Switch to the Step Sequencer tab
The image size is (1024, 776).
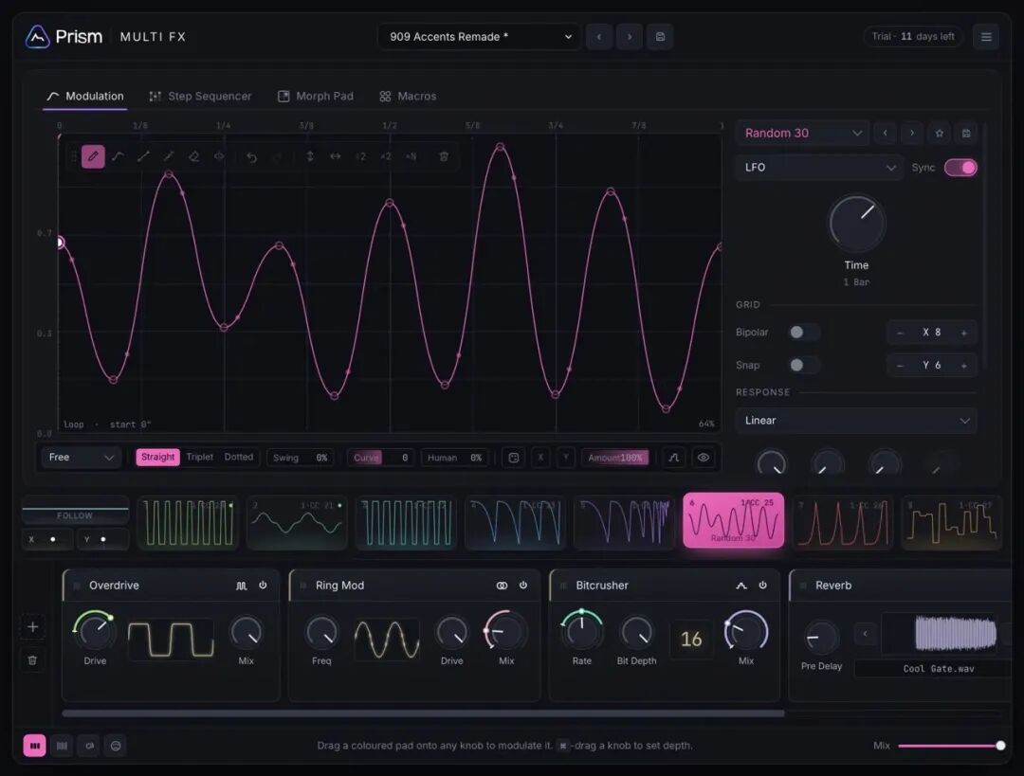200,96
